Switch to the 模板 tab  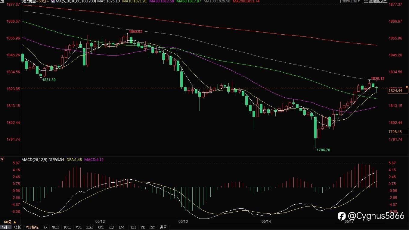pos(18,227)
